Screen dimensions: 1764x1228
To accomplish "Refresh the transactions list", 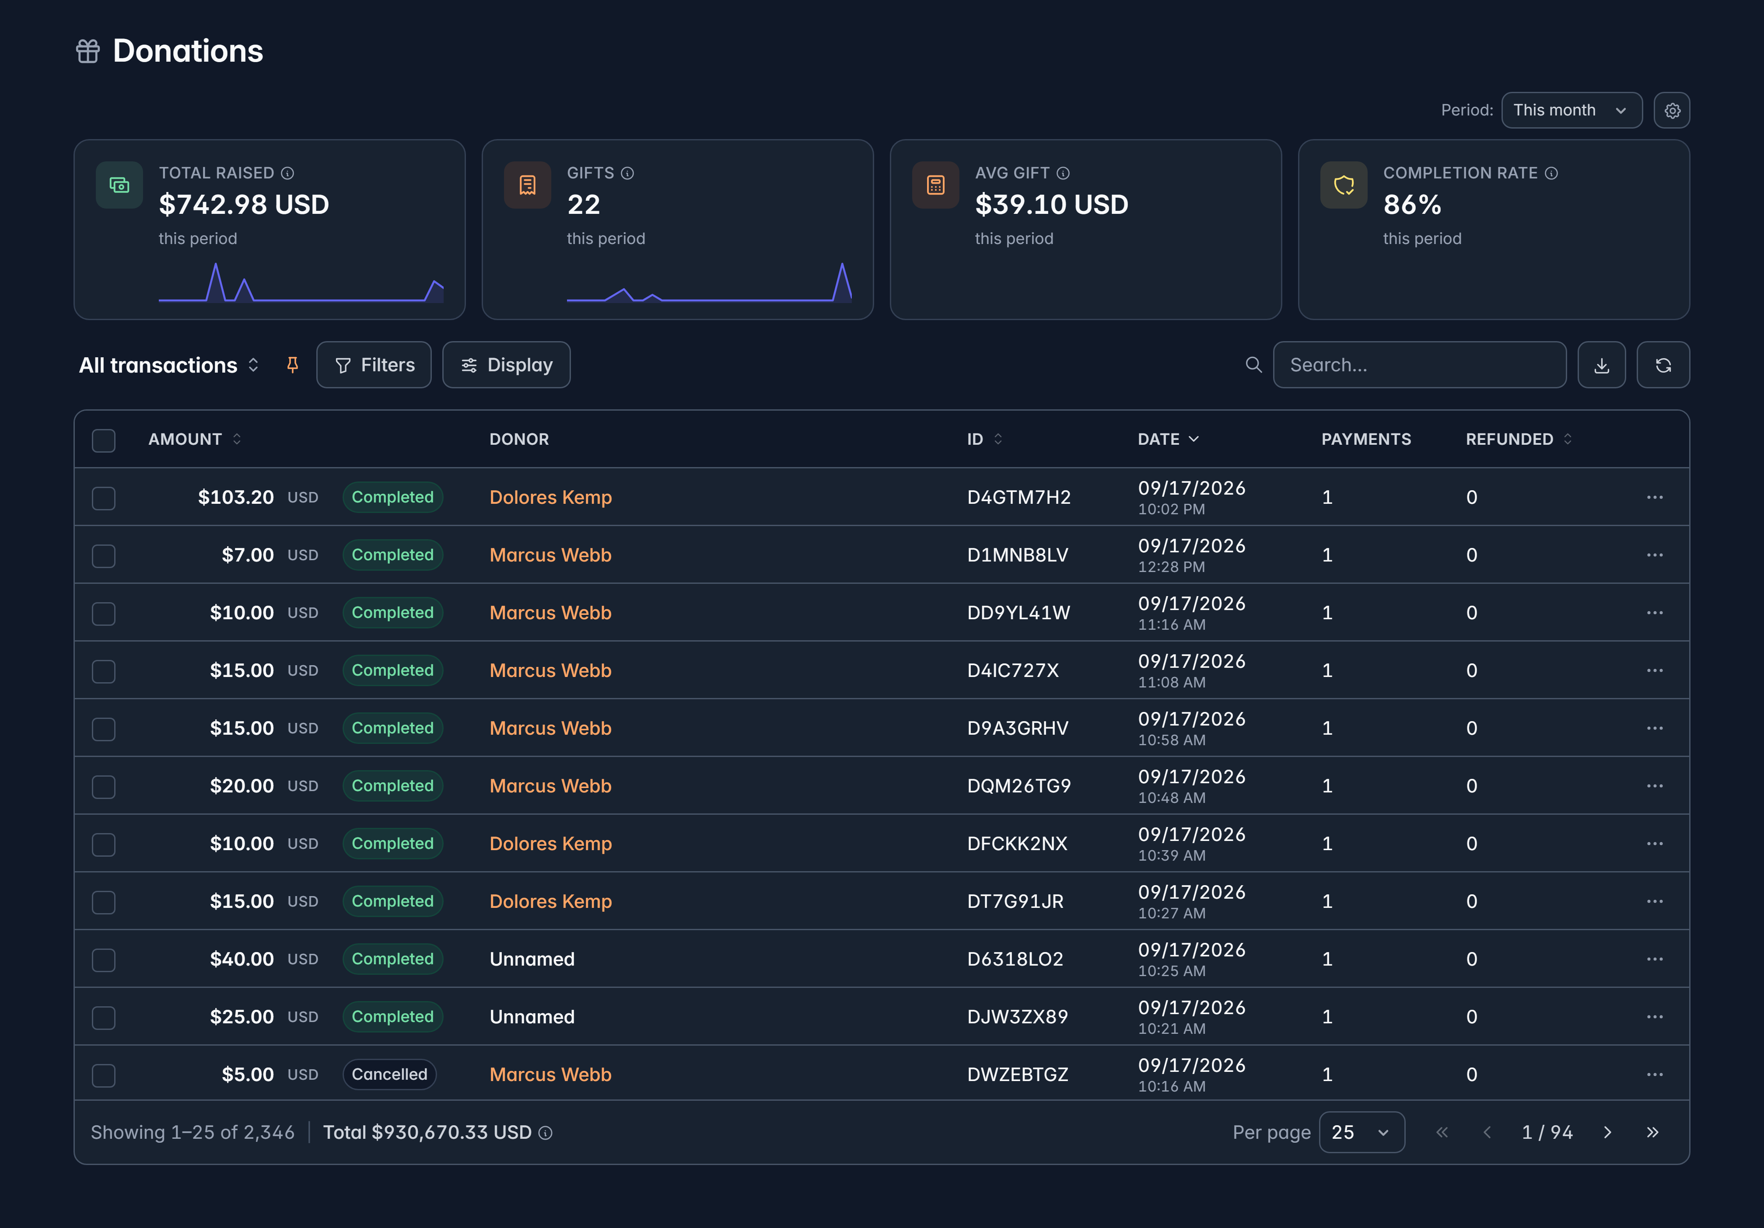I will (1662, 365).
